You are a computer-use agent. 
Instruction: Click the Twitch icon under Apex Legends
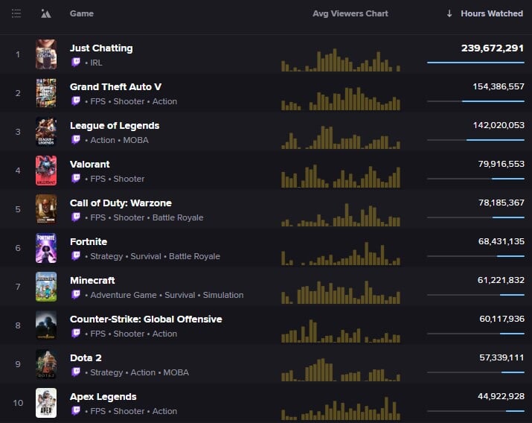click(x=75, y=411)
